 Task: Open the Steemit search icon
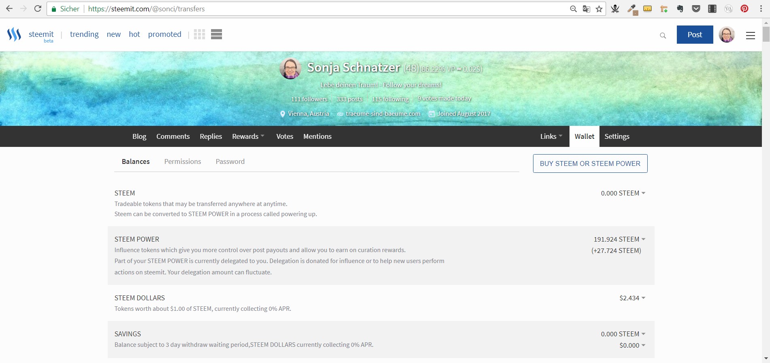click(x=663, y=36)
